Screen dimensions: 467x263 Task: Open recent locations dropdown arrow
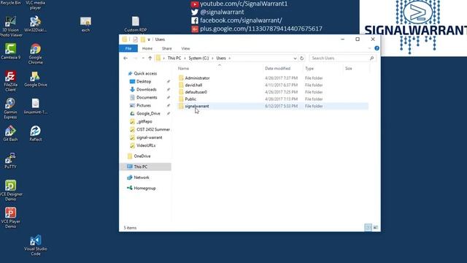point(143,58)
